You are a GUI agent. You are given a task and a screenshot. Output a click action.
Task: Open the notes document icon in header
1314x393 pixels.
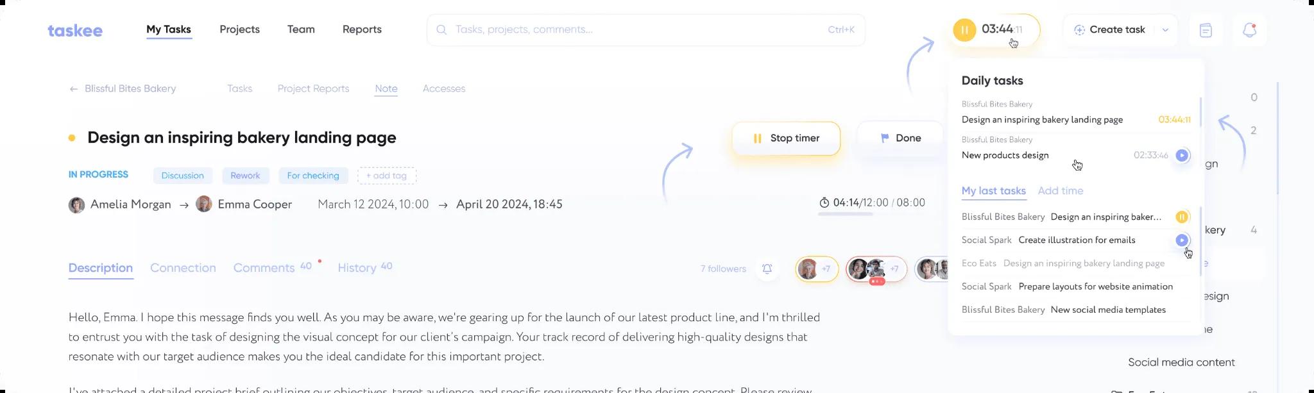1206,30
